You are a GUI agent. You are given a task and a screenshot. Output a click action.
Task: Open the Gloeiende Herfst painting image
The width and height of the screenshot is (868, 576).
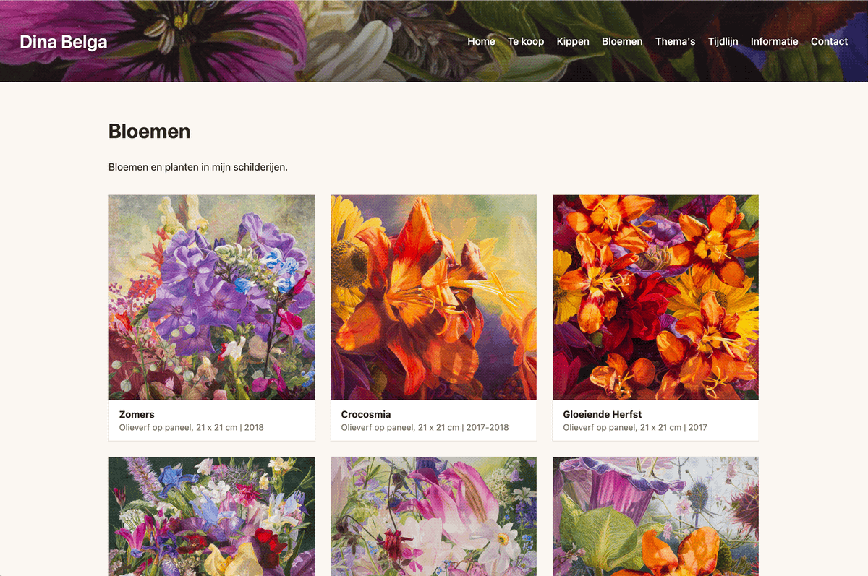[x=656, y=297]
